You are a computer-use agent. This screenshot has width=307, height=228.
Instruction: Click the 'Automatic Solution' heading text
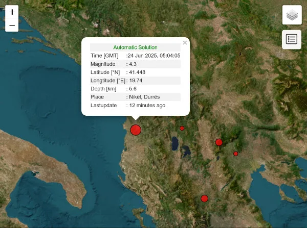(135, 47)
